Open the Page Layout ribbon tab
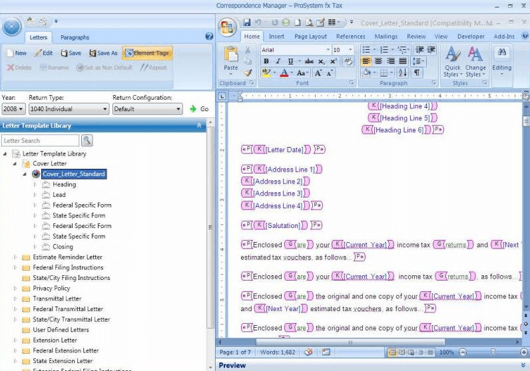 point(310,37)
